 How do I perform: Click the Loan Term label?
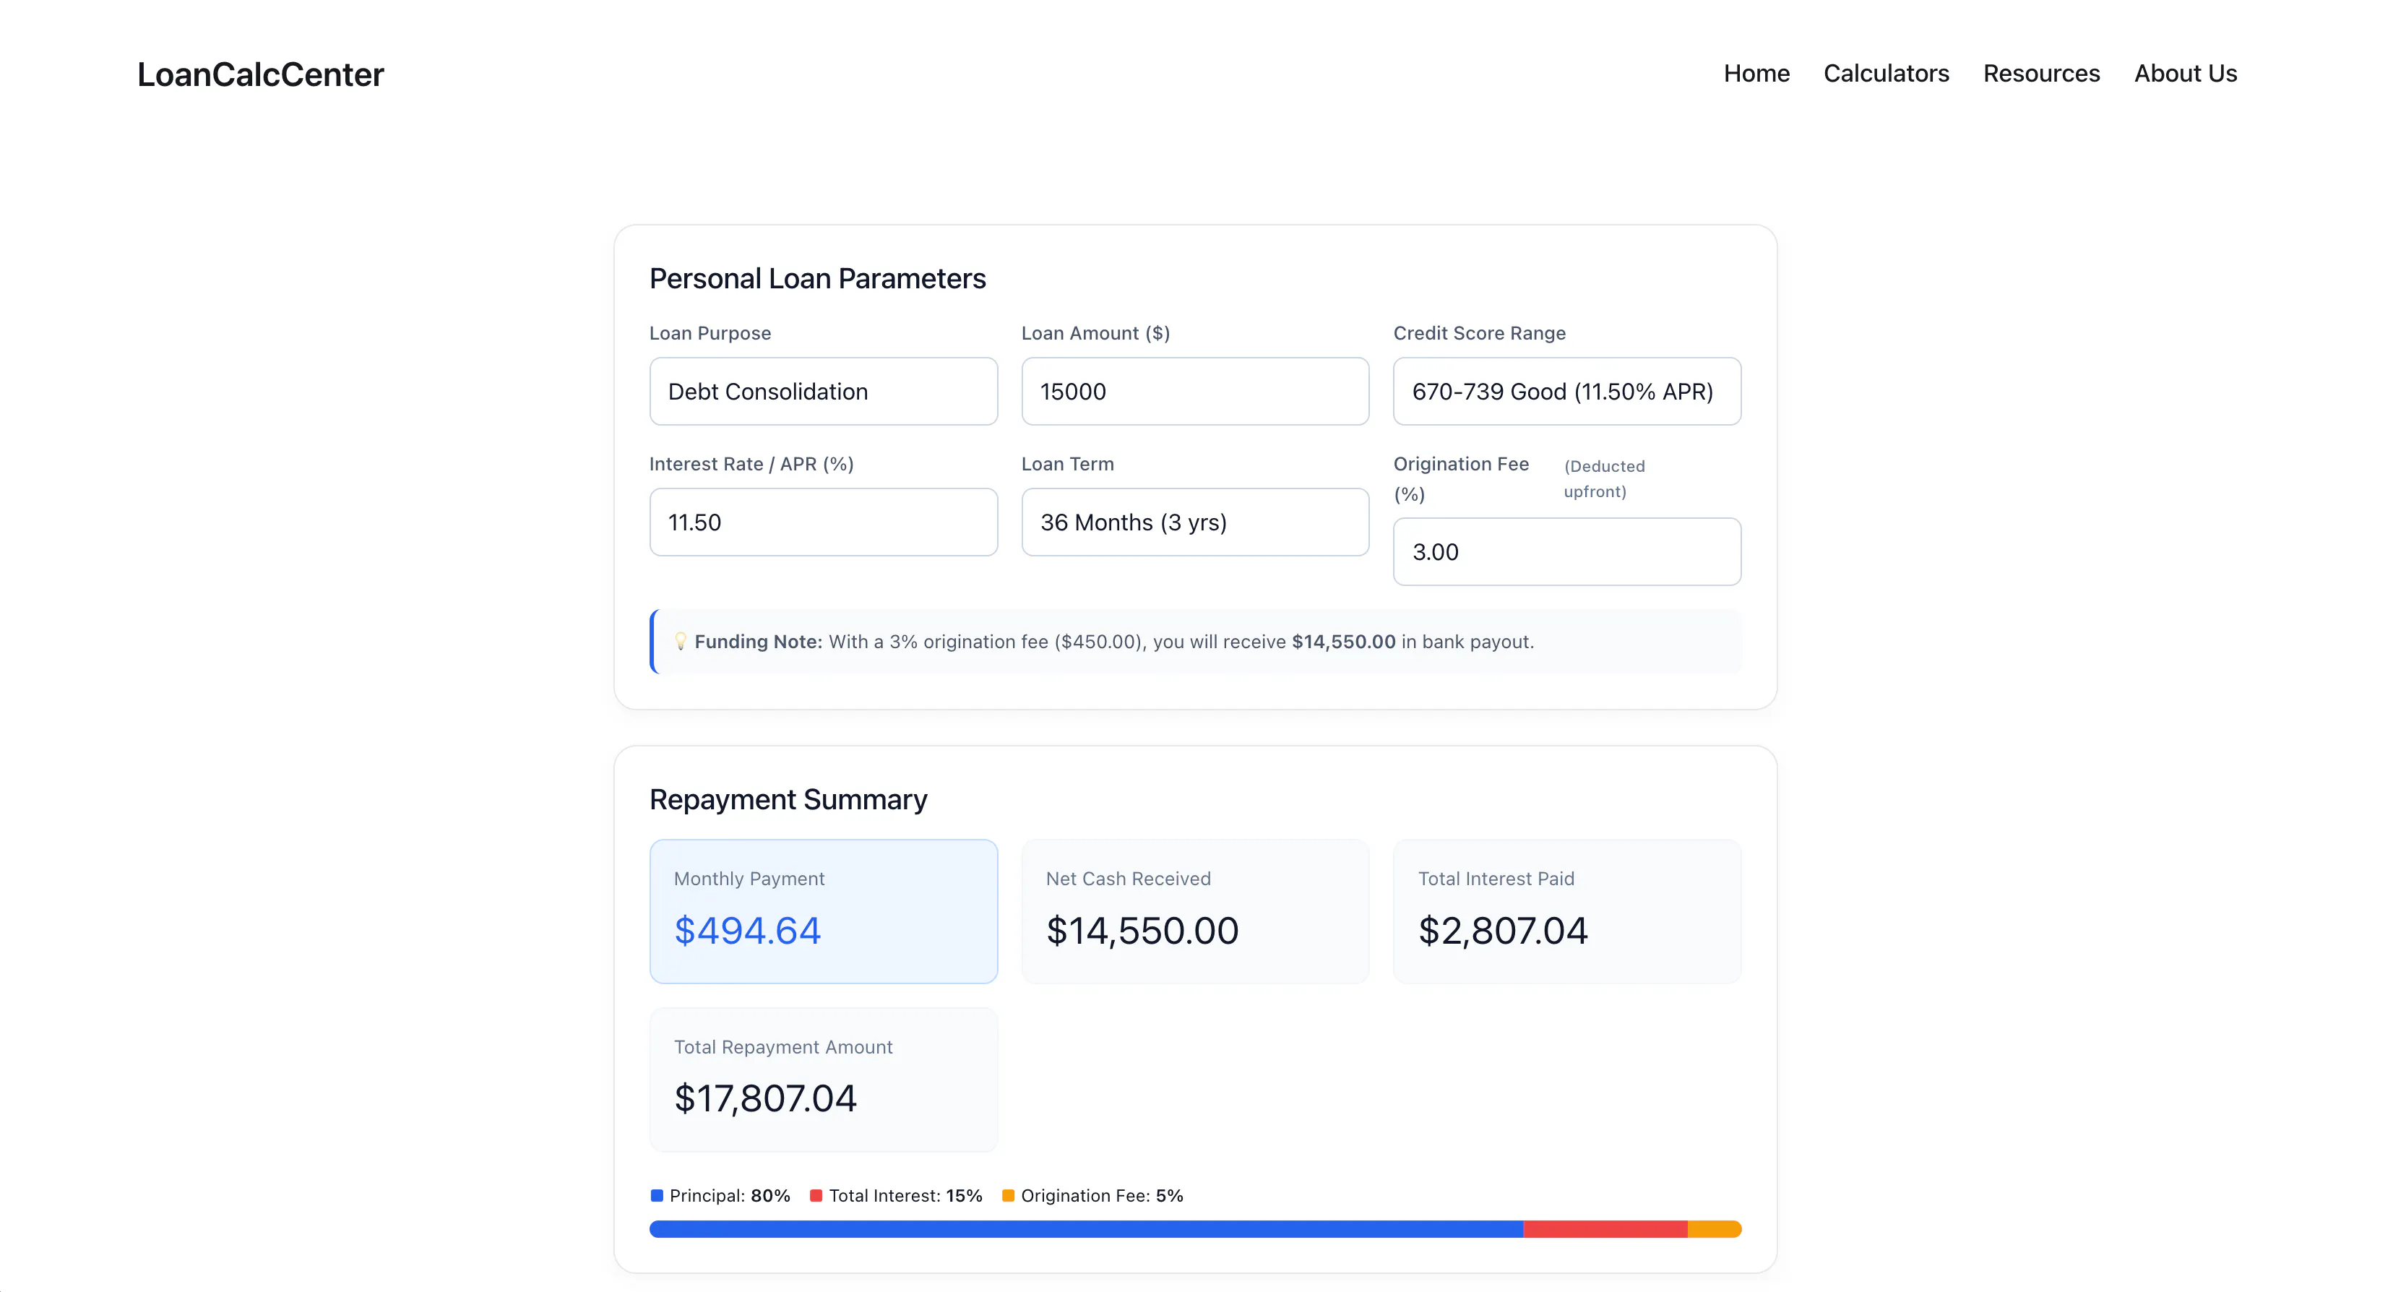pyautogui.click(x=1067, y=463)
